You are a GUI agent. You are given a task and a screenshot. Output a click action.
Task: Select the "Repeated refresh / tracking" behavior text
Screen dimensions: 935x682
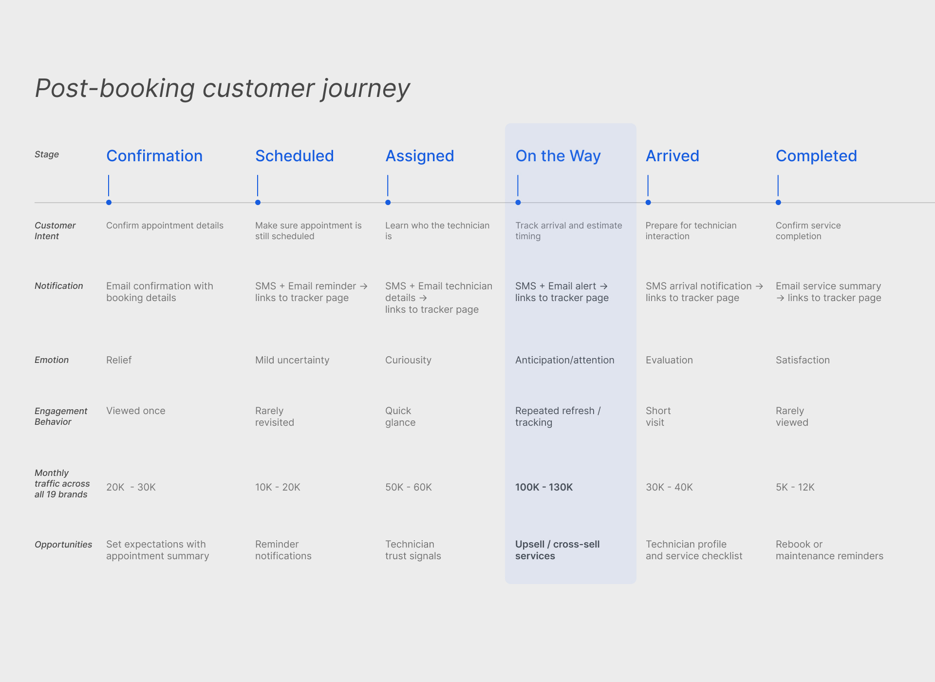pyautogui.click(x=558, y=417)
